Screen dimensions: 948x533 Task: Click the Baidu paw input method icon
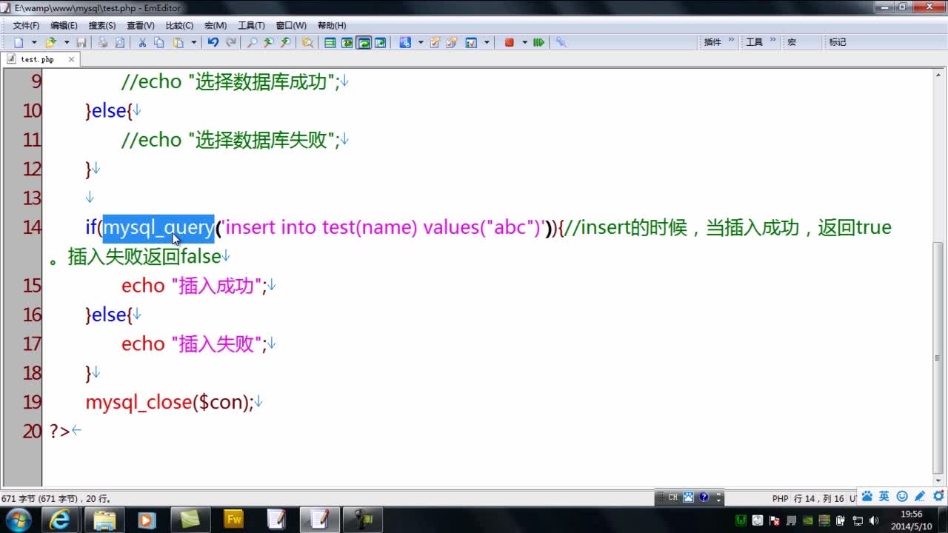867,496
